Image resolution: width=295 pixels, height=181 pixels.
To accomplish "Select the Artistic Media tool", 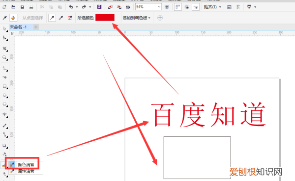I will pyautogui.click(x=5, y=77).
